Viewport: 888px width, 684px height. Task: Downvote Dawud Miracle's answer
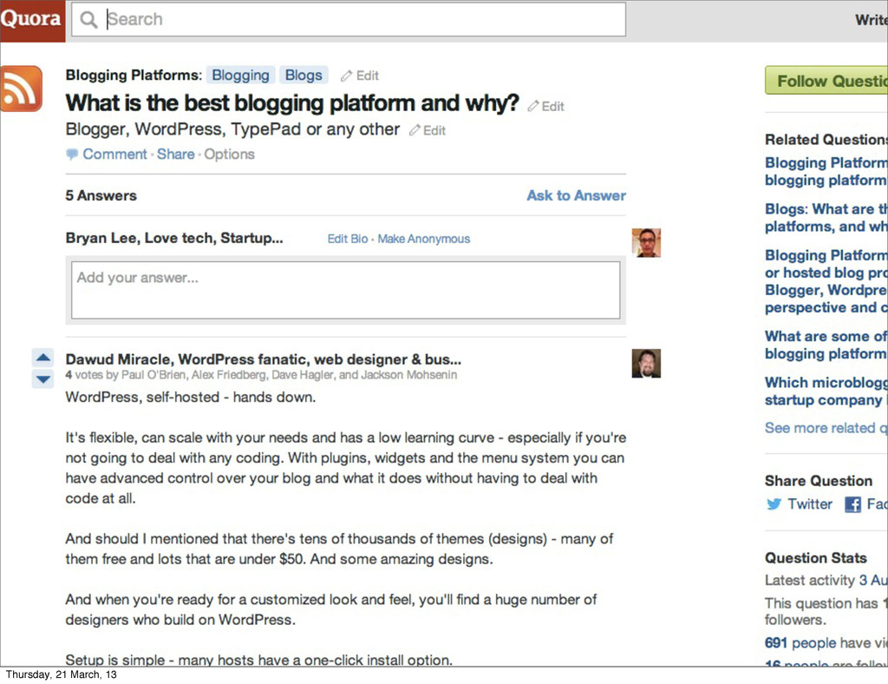(43, 378)
